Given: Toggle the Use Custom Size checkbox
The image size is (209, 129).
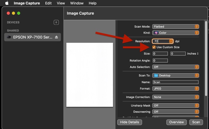Looking at the screenshot, I should pyautogui.click(x=154, y=47).
